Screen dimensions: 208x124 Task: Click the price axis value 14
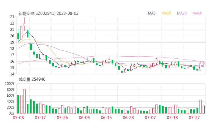coord(12,74)
